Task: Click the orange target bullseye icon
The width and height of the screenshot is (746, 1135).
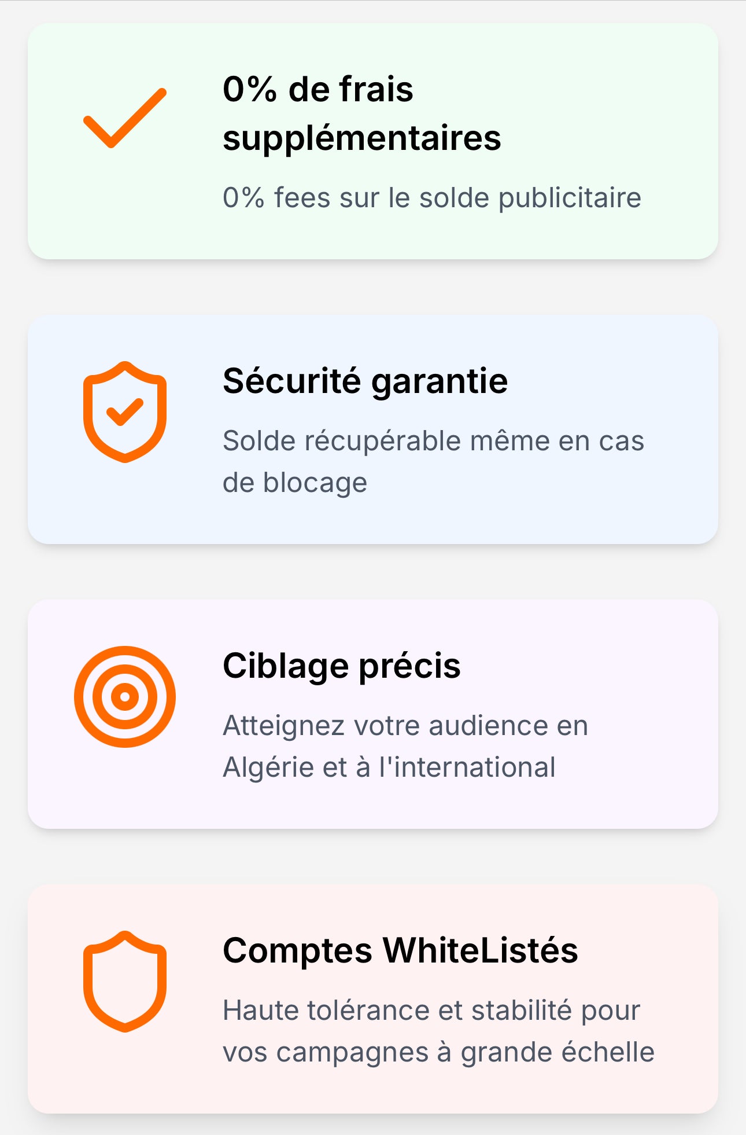Action: [124, 696]
